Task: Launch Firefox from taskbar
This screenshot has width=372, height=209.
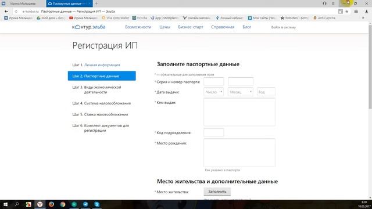Action: click(51, 204)
